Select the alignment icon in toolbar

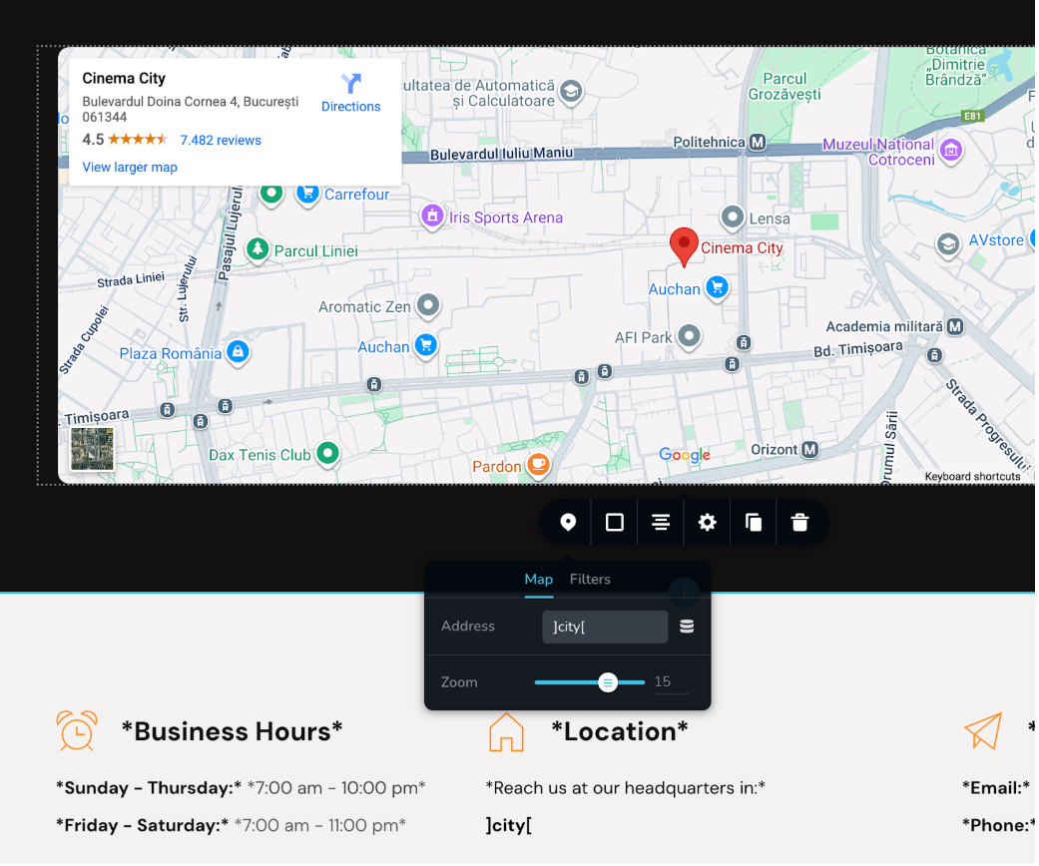[x=661, y=523]
